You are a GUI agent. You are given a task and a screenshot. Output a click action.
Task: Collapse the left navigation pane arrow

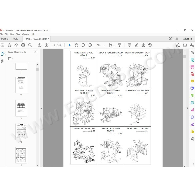point(41,108)
